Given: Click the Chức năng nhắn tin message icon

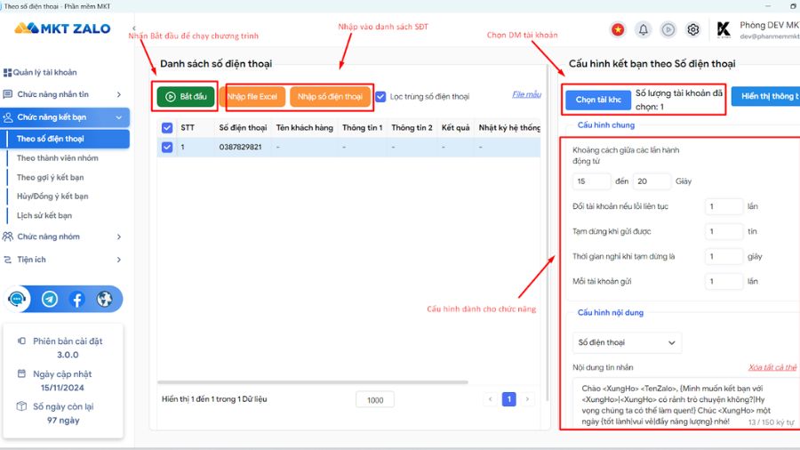Looking at the screenshot, I should (x=8, y=94).
